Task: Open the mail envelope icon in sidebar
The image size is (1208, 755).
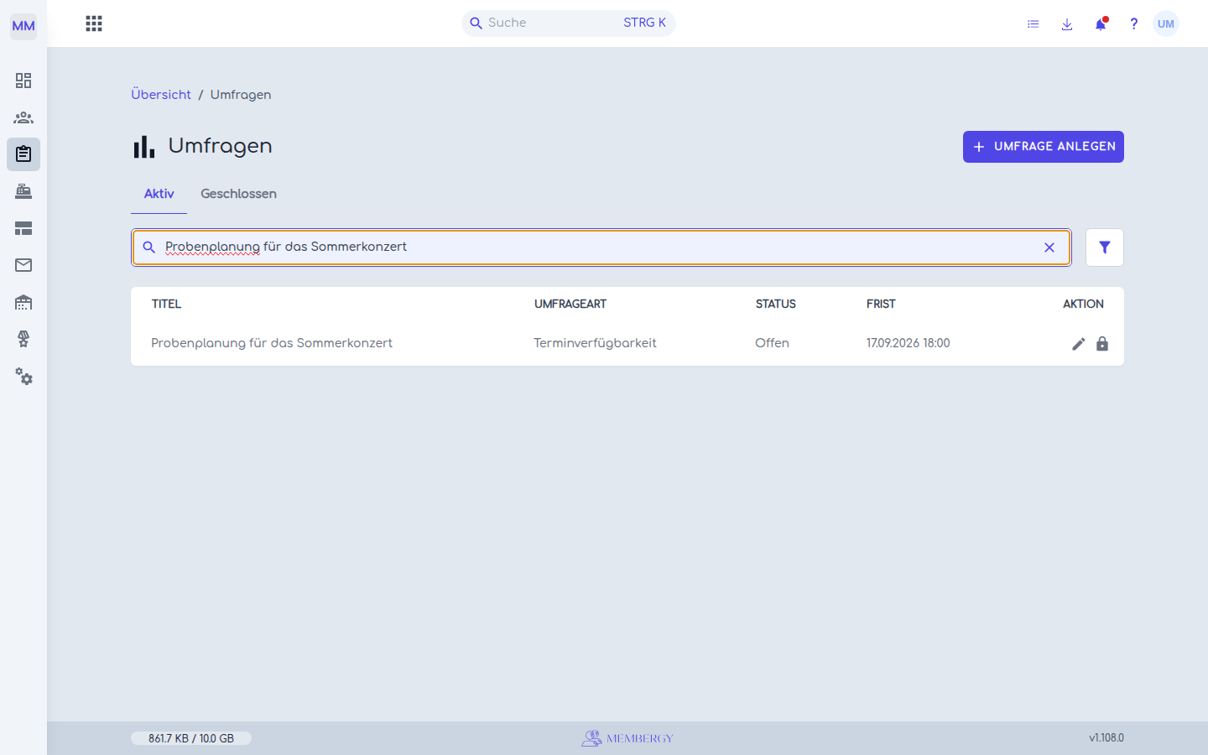Action: [x=23, y=265]
